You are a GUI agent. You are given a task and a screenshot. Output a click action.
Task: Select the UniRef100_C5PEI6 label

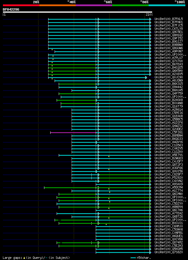point(169,113)
